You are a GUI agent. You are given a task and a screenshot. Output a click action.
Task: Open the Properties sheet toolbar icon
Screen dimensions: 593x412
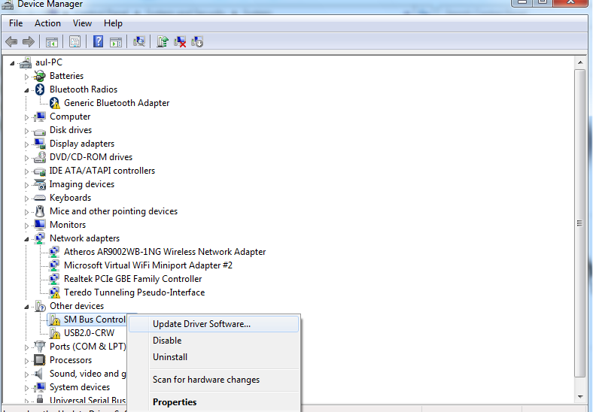[x=75, y=41]
